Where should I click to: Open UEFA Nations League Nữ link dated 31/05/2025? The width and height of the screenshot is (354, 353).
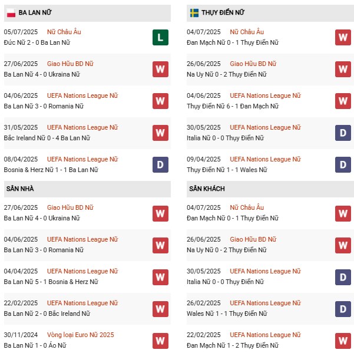[82, 127]
